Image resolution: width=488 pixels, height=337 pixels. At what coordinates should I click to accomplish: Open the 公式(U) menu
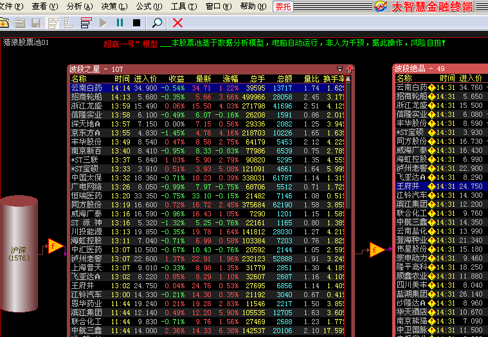point(149,6)
